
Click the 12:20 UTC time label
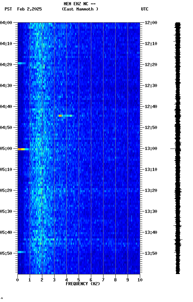[x=151, y=65]
